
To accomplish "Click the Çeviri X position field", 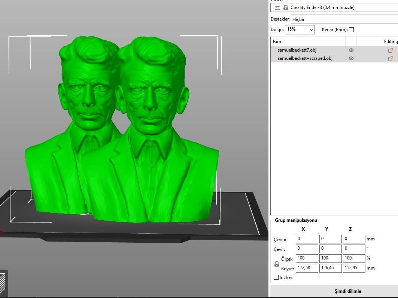I will point(307,239).
